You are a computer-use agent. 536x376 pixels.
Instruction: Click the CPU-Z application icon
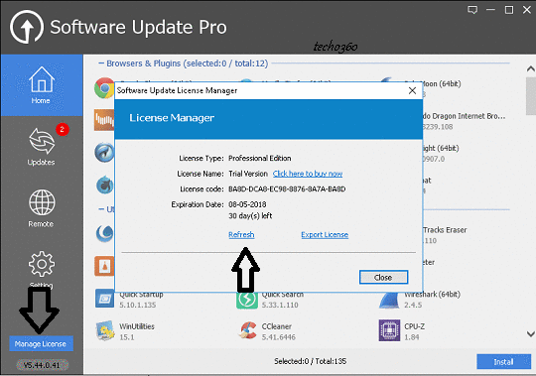coord(389,330)
